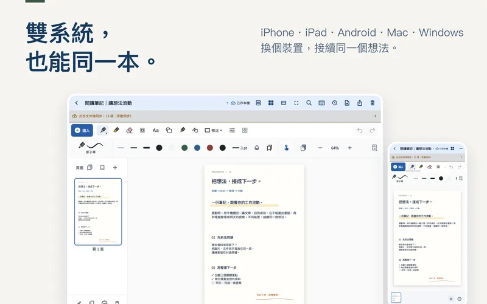Choose the Aa text tool
Viewport: 487px width, 304px height.
click(x=156, y=130)
